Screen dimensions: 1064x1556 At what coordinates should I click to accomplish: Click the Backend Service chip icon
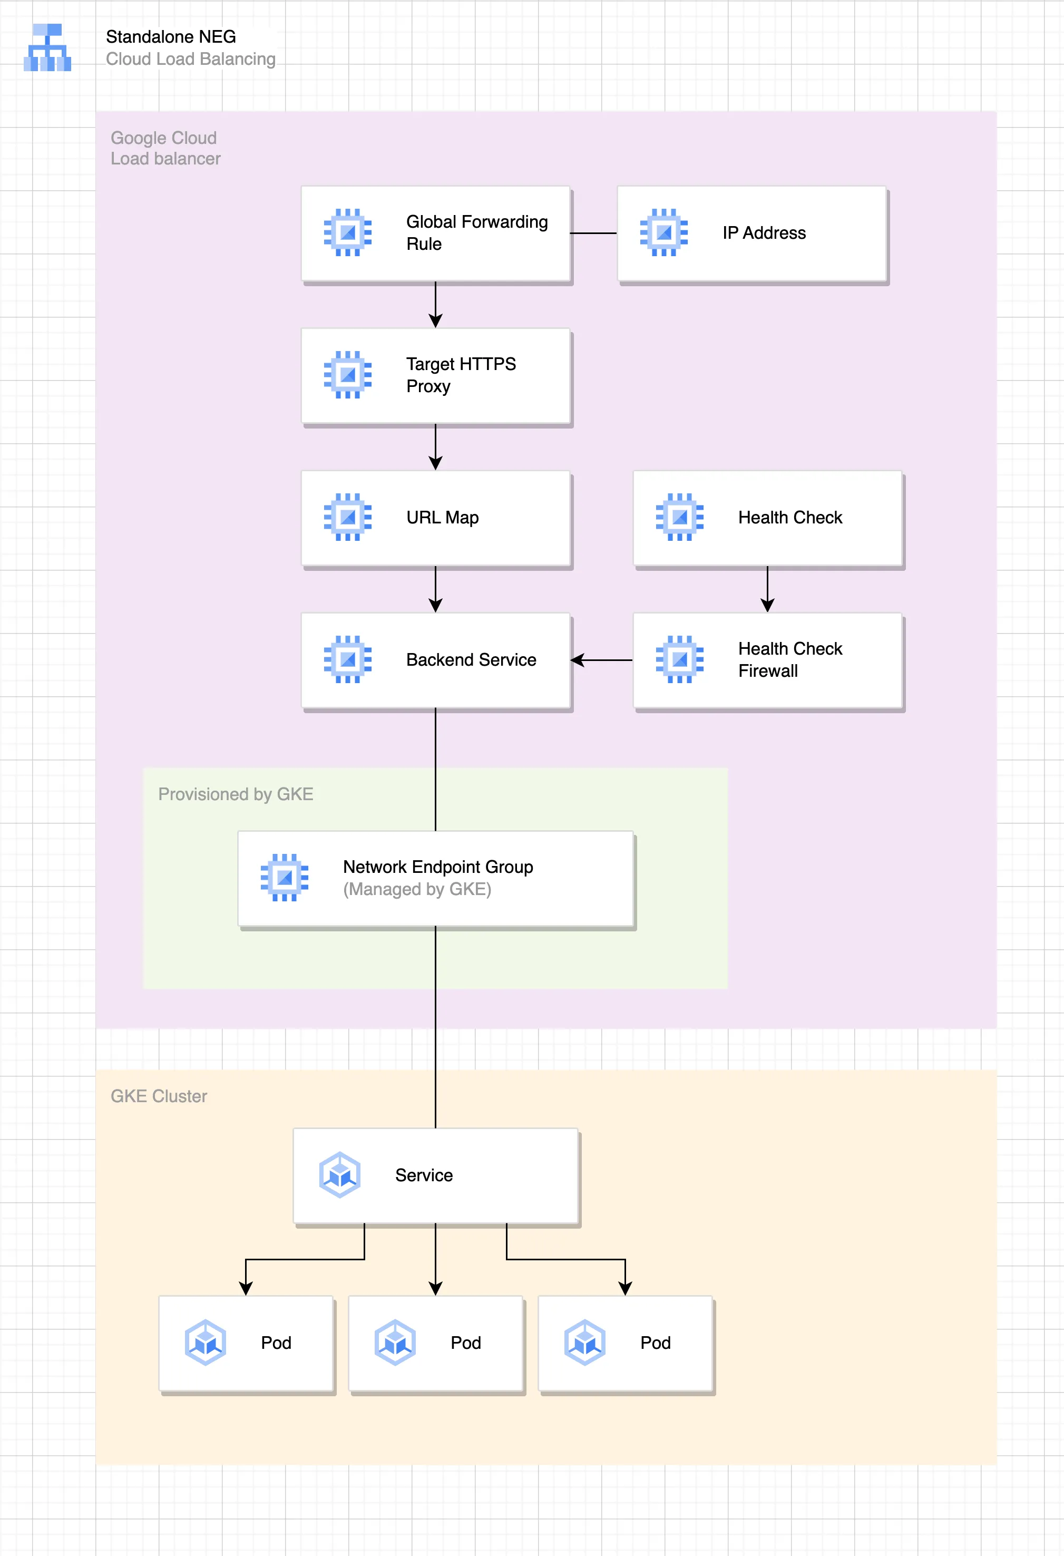click(347, 659)
